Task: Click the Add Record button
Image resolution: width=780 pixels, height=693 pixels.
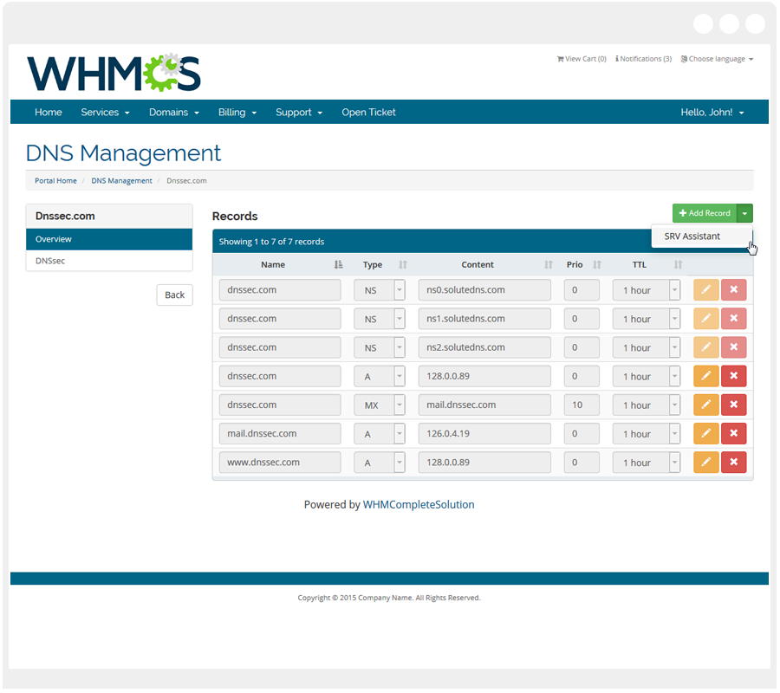Action: 704,213
